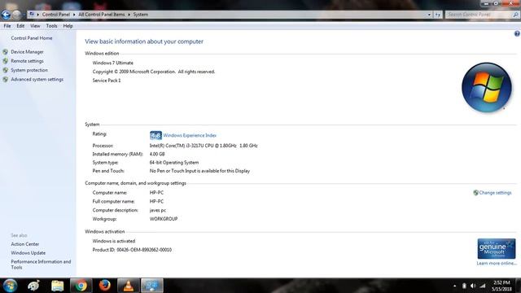Click the battery tray icon
This screenshot has width=521, height=293.
coord(464,286)
